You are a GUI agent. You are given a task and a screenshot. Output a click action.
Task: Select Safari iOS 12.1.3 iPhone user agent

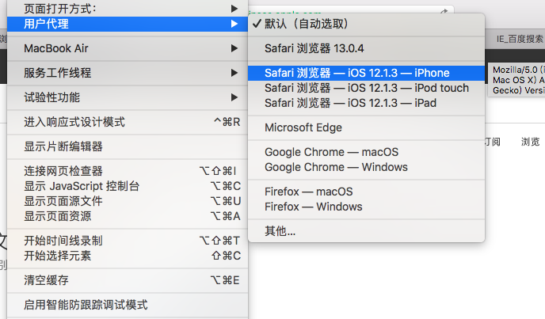coord(356,73)
